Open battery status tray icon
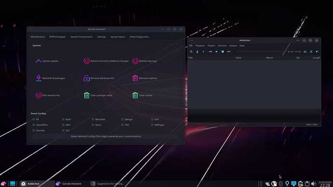333x187 pixels. tap(300, 184)
